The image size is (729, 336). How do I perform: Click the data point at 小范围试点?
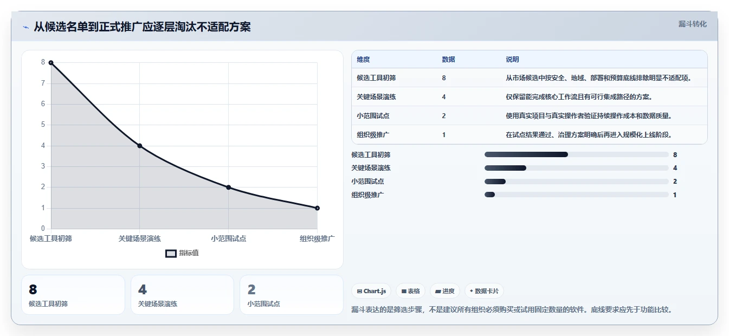(x=228, y=188)
